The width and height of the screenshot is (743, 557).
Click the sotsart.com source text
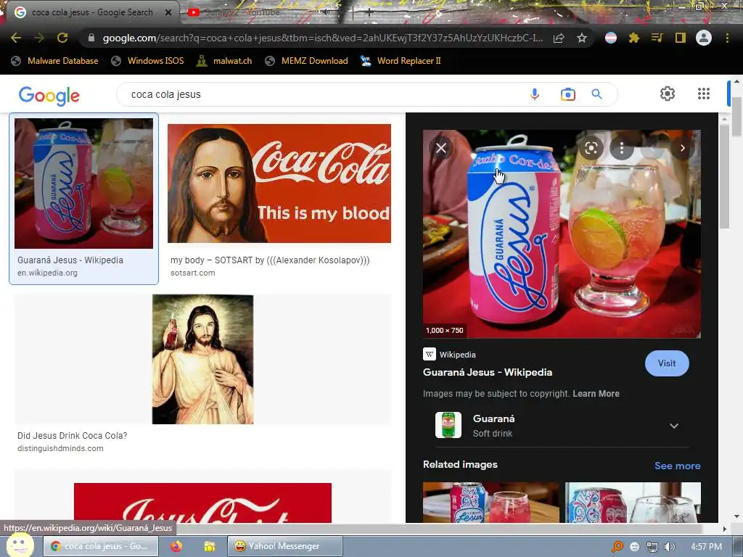(192, 273)
